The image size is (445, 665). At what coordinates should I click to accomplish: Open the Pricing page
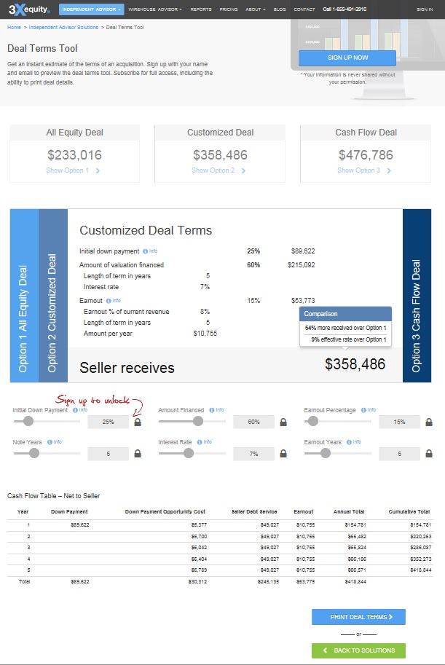(x=229, y=9)
